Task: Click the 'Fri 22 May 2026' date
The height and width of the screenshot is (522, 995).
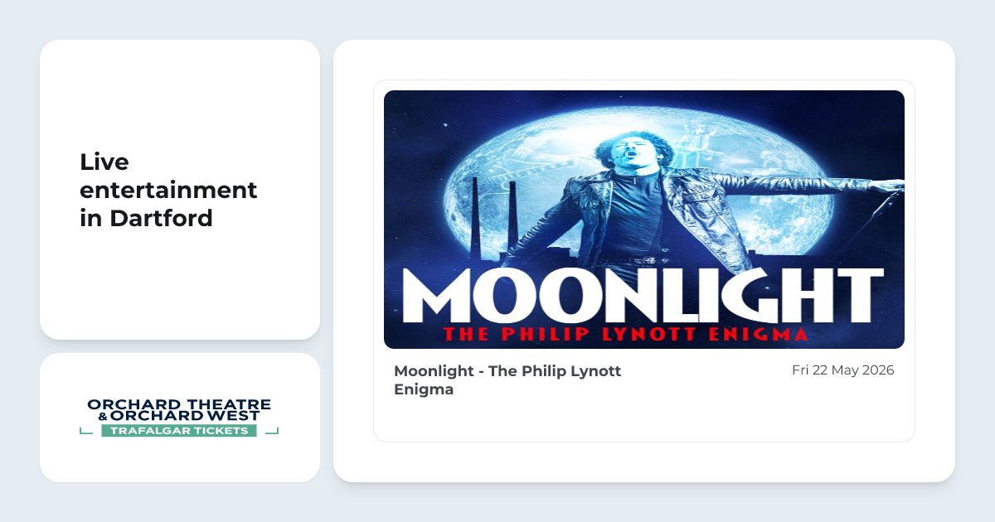Action: [x=842, y=370]
